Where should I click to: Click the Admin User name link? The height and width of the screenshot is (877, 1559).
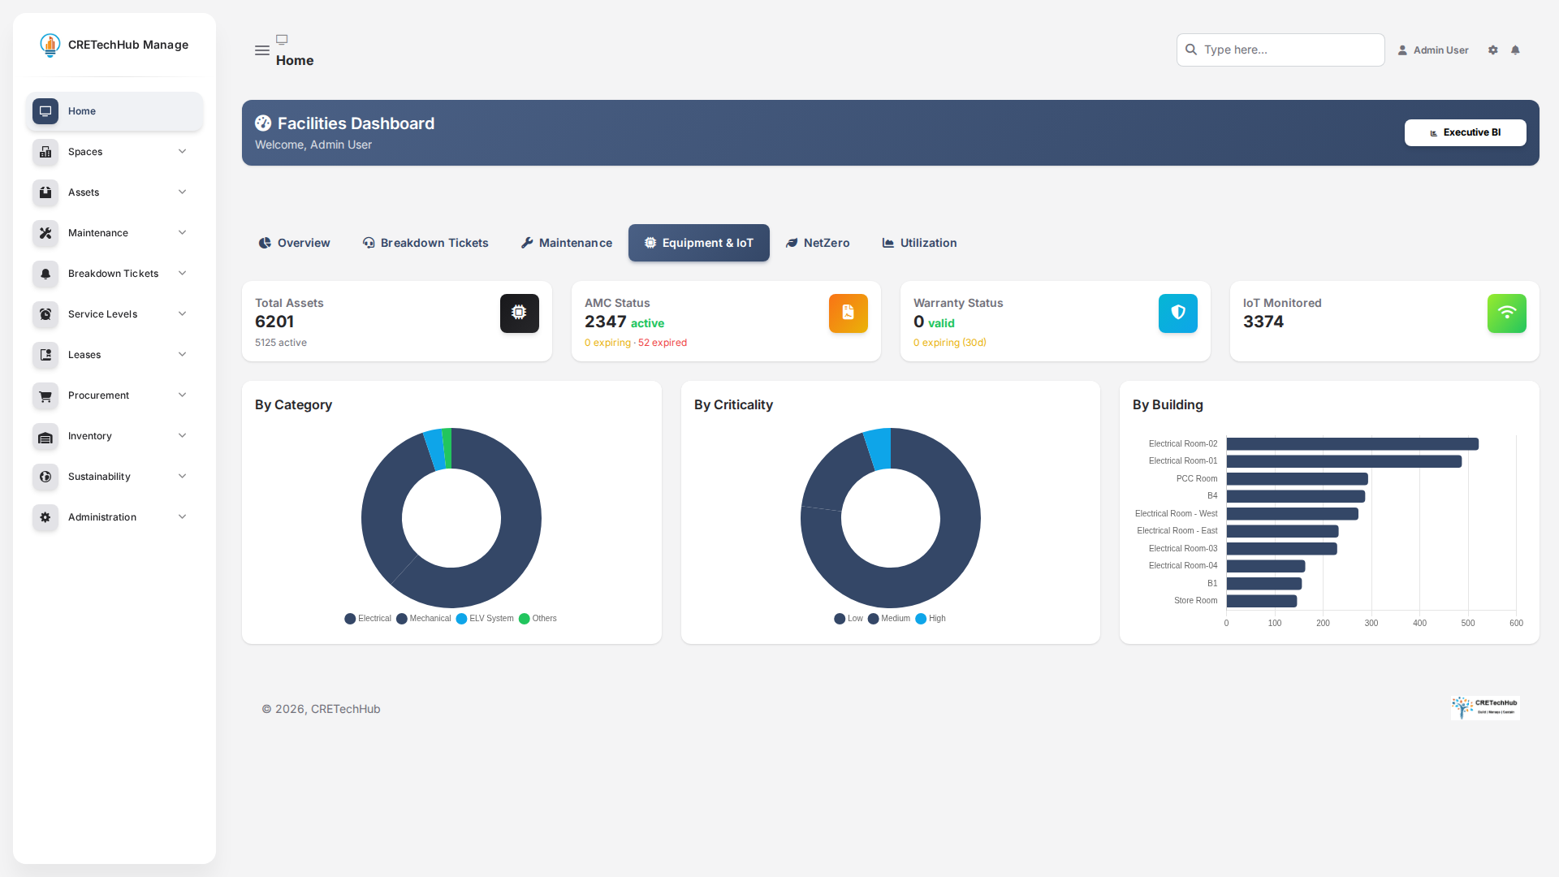[1441, 50]
